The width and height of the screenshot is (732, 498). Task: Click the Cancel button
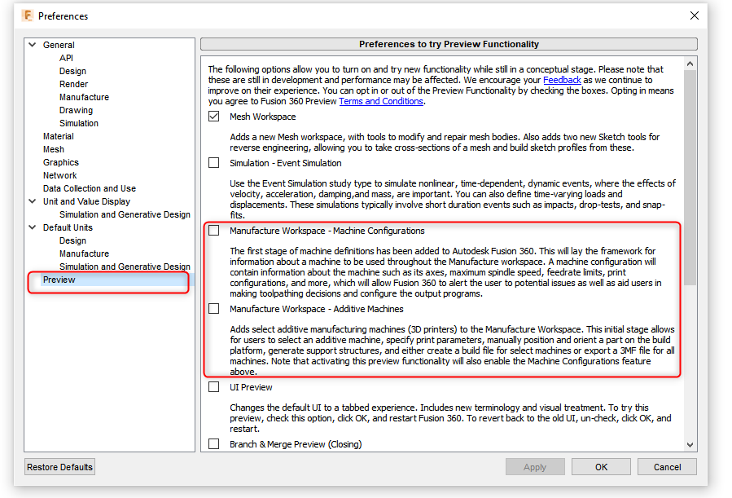667,467
